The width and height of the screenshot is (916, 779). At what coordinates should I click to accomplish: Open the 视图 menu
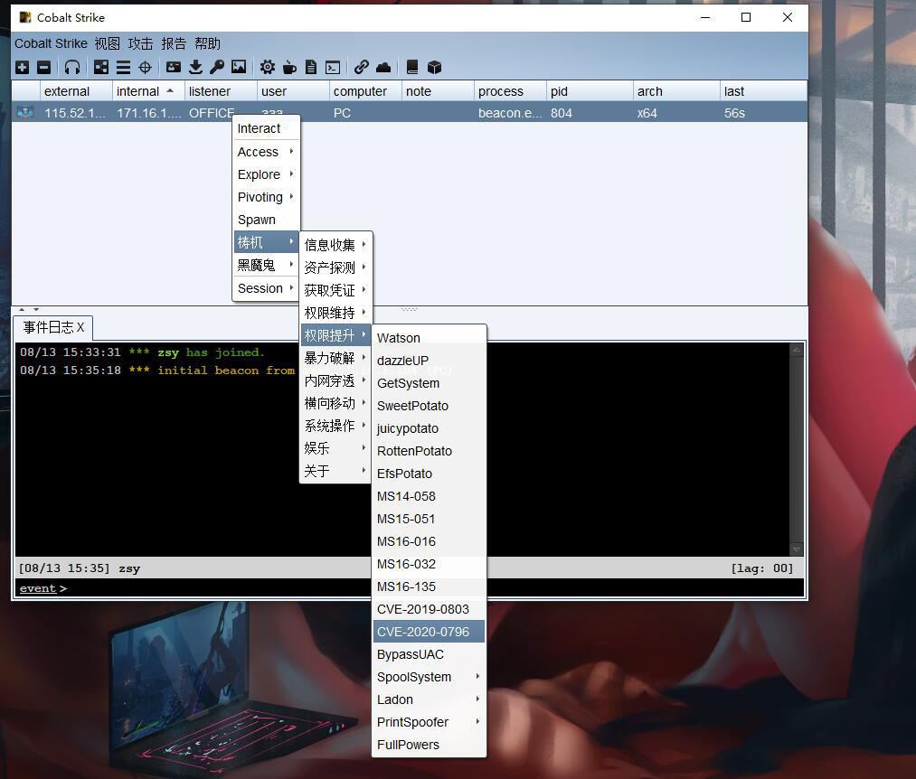coord(107,43)
